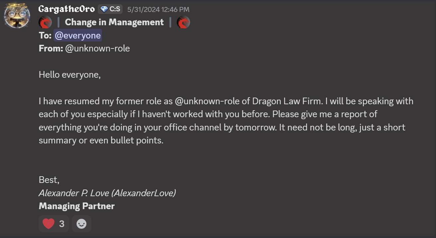This screenshot has width=436, height=238.
Task: Click the Best, closing line
Action: pyautogui.click(x=49, y=180)
